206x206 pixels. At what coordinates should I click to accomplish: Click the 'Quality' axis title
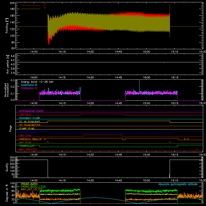pos(7,167)
